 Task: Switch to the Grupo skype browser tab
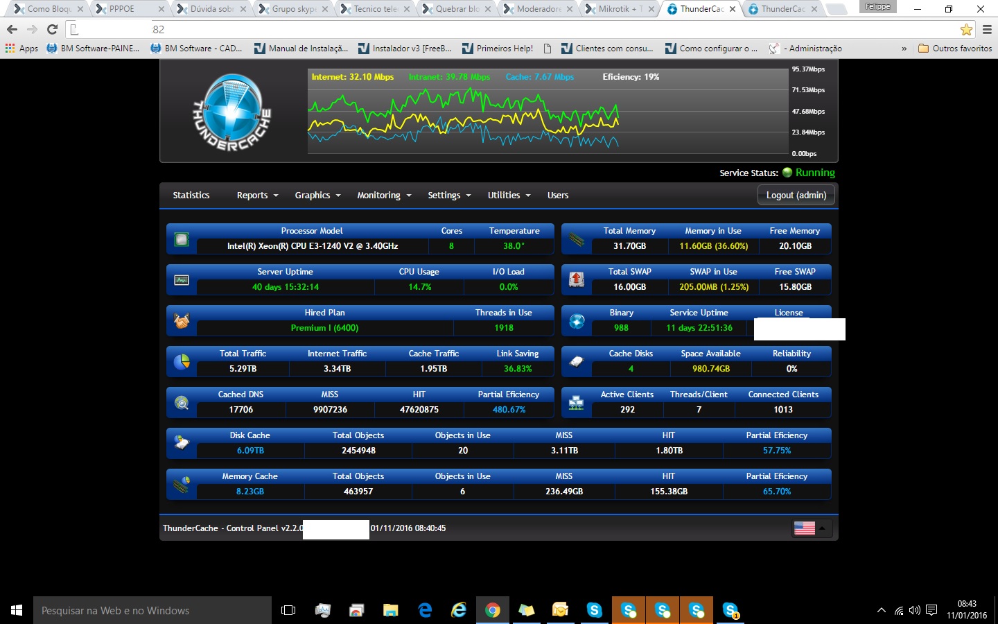[293, 9]
